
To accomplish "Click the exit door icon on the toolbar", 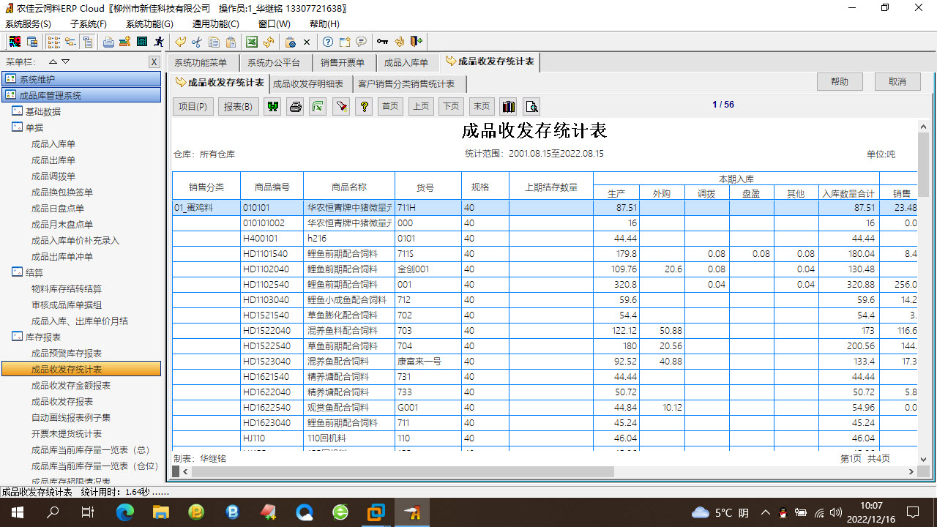I will (417, 42).
